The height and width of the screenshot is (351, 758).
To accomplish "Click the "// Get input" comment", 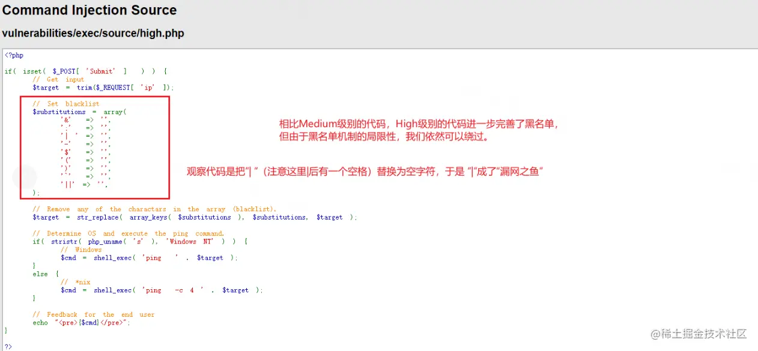I will pyautogui.click(x=58, y=79).
